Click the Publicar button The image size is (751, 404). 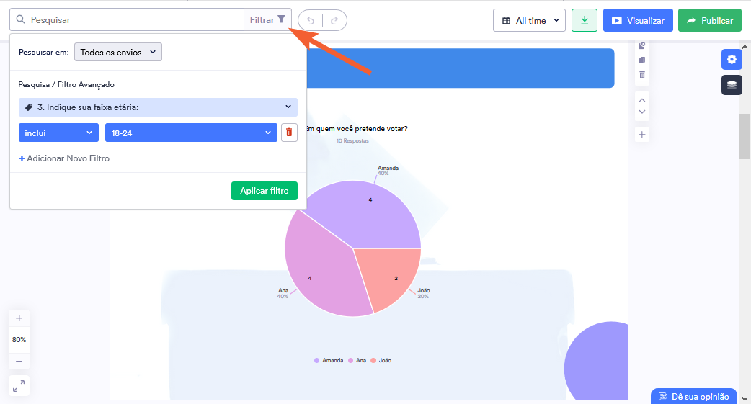pos(710,21)
